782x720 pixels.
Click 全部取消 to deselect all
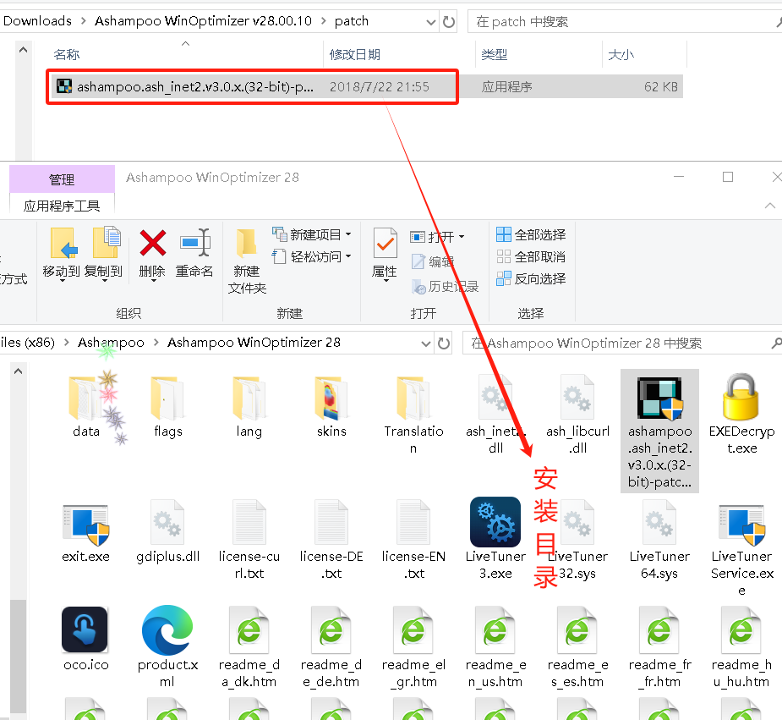point(531,257)
